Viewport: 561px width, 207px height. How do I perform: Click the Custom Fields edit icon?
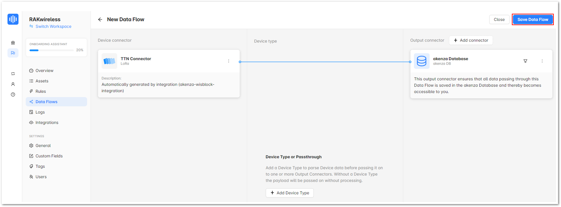pyautogui.click(x=31, y=156)
